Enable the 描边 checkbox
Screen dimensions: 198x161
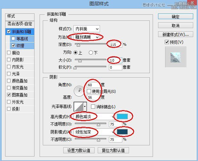click(x=9, y=52)
